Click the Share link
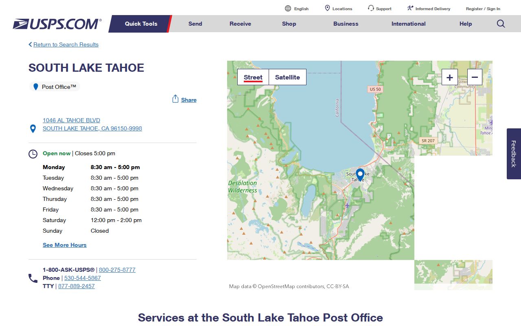 189,100
